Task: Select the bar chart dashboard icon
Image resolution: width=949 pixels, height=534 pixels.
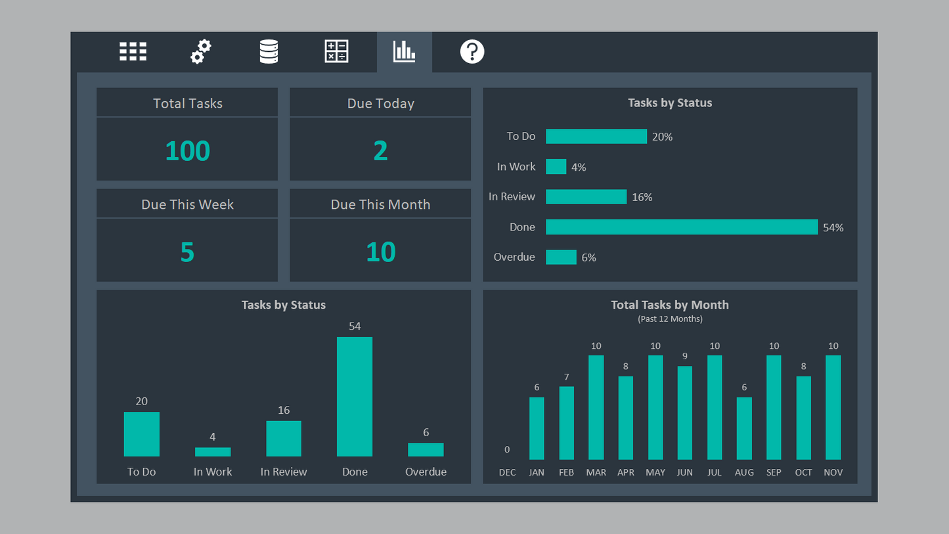Action: point(404,52)
